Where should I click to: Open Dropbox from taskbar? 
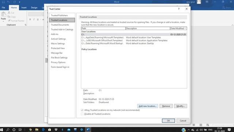click(56, 129)
